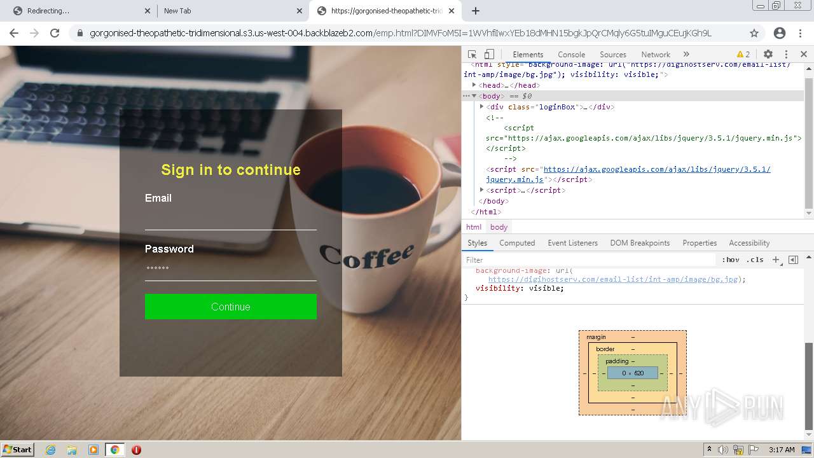Select the body breadcrumb item
The height and width of the screenshot is (458, 814).
[499, 227]
